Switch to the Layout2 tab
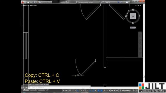166x93 pixels. [41, 90]
